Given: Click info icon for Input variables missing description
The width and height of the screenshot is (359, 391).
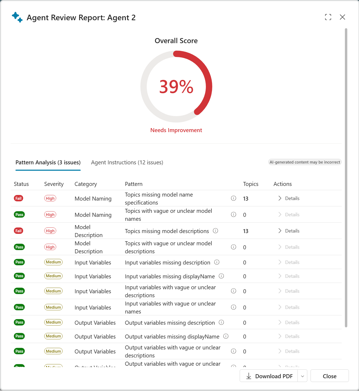Looking at the screenshot, I should coord(217,262).
